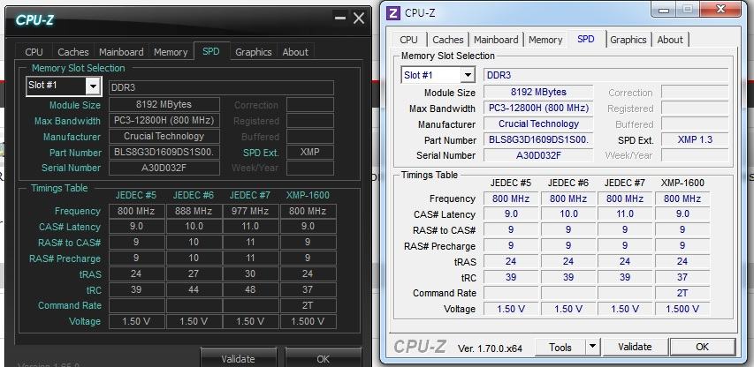
Task: Open the CPU tab in light CPU-Z window
Action: [408, 40]
